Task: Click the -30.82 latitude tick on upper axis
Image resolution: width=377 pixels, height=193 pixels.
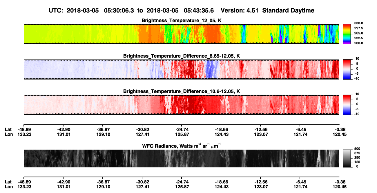Action: 142,129
